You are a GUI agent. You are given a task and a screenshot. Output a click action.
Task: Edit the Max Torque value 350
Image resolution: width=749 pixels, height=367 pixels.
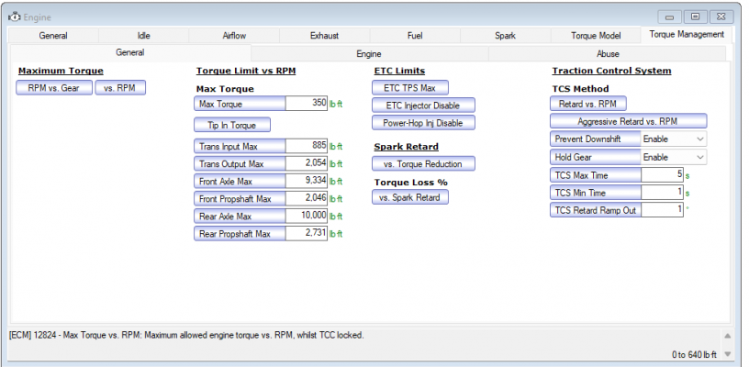[x=307, y=104]
